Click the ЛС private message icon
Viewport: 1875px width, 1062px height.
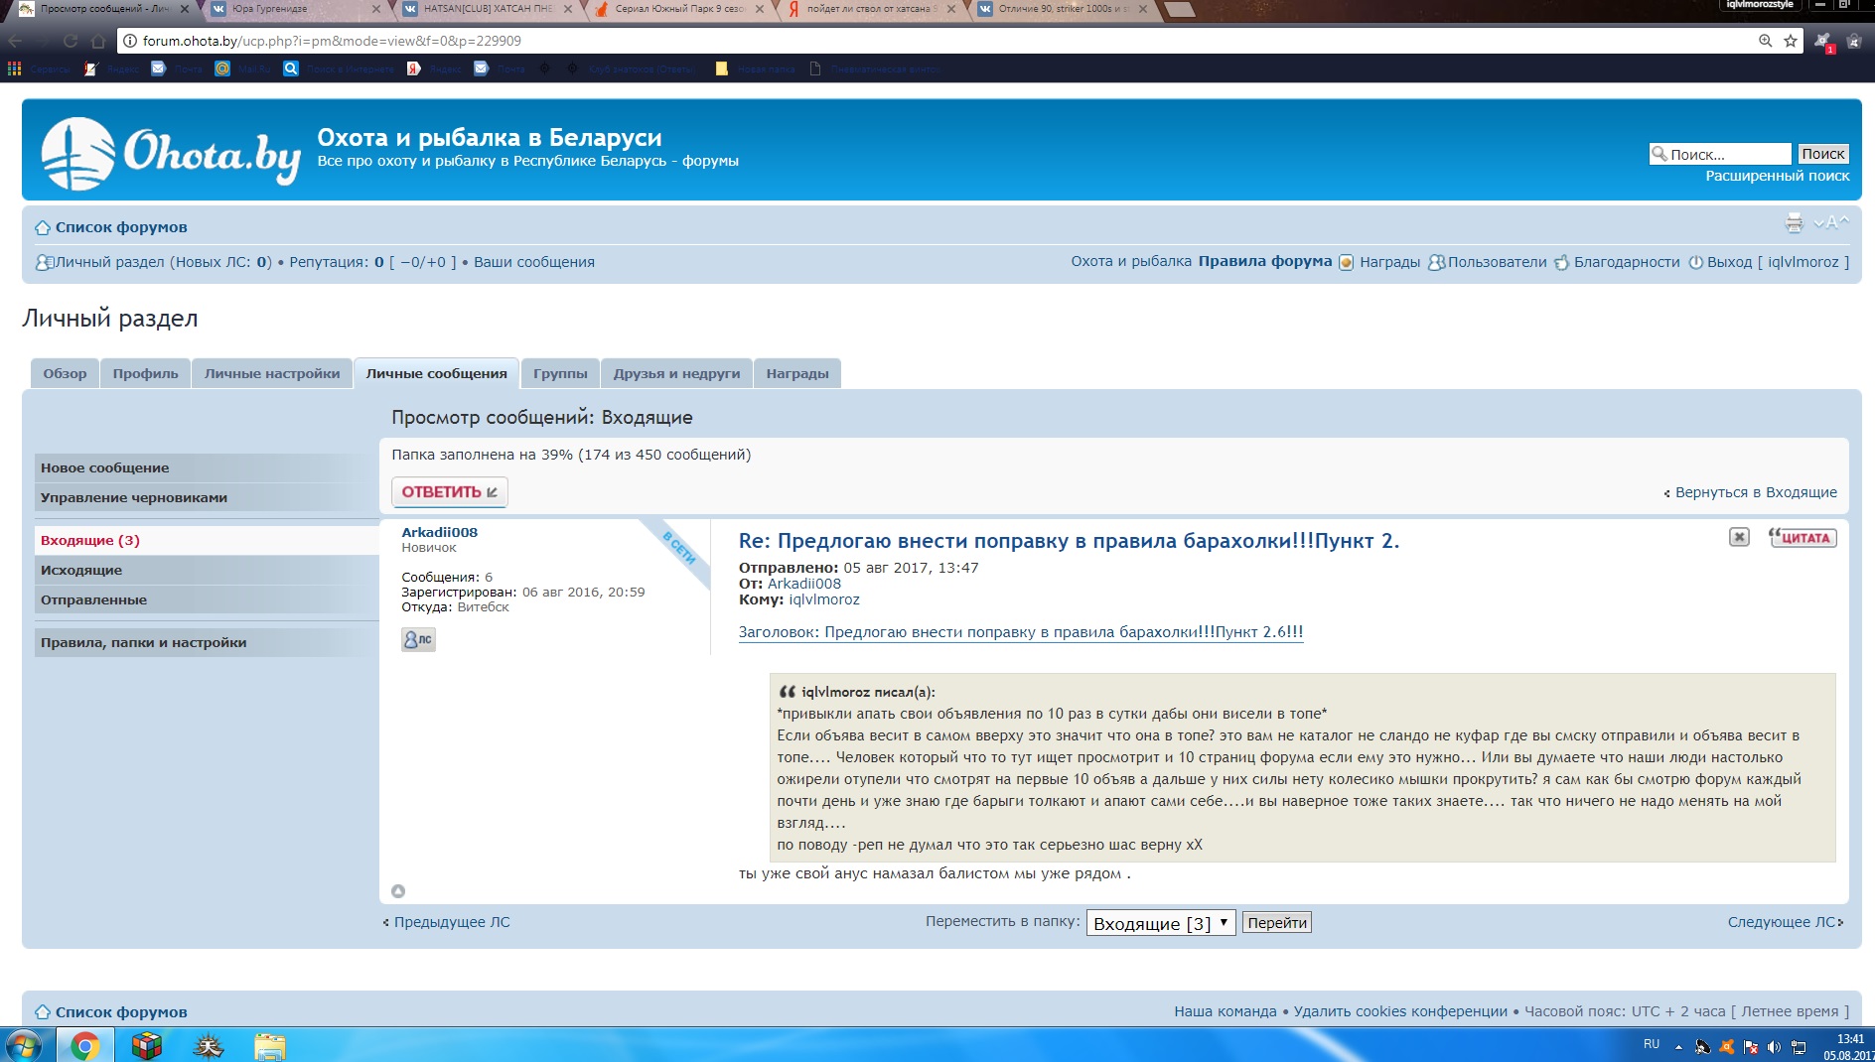(418, 639)
